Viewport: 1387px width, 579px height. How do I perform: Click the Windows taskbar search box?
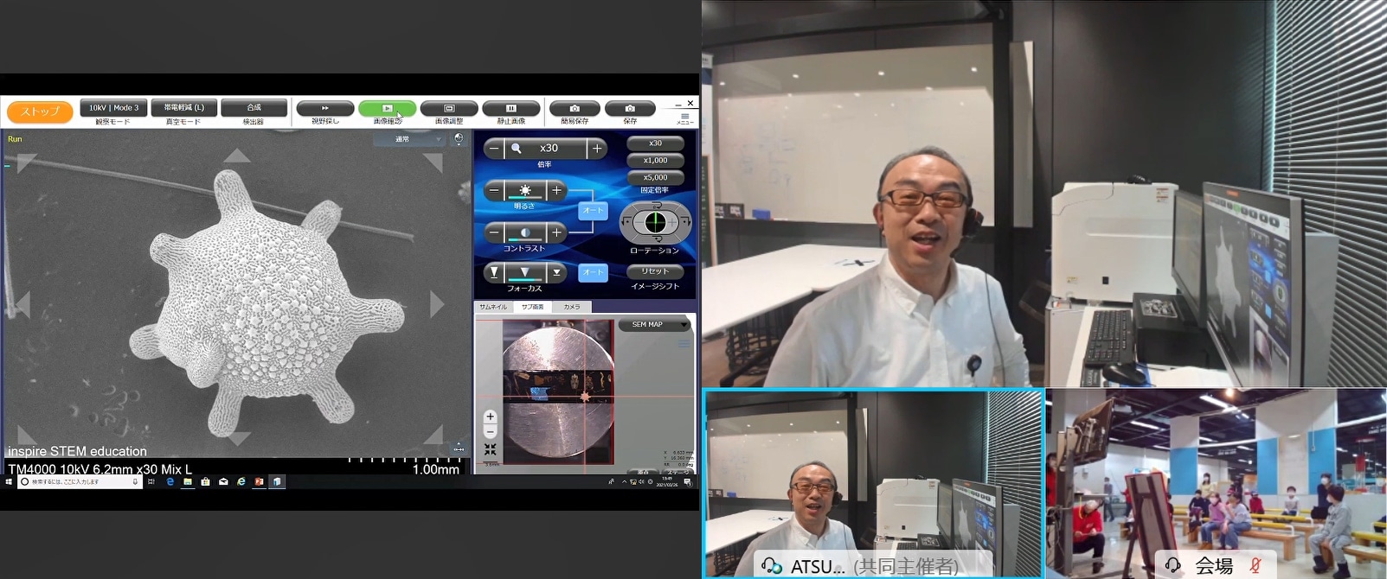point(78,482)
